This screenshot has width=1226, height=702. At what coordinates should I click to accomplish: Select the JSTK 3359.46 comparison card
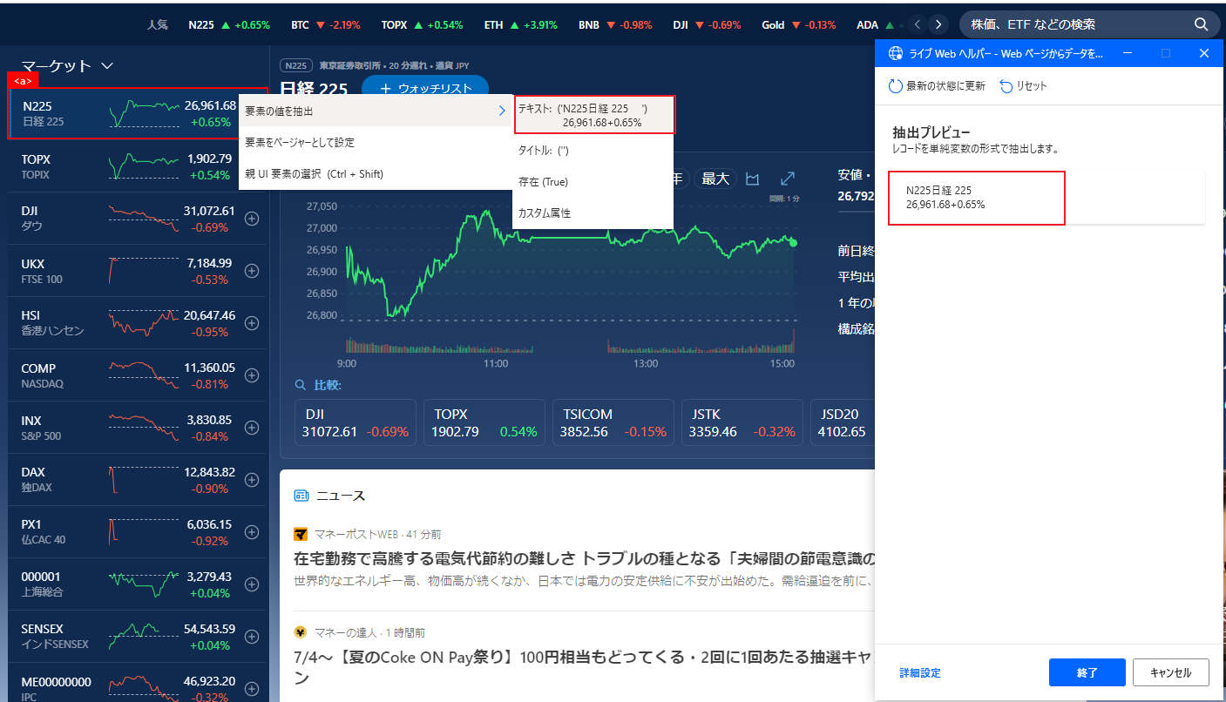[x=742, y=423]
